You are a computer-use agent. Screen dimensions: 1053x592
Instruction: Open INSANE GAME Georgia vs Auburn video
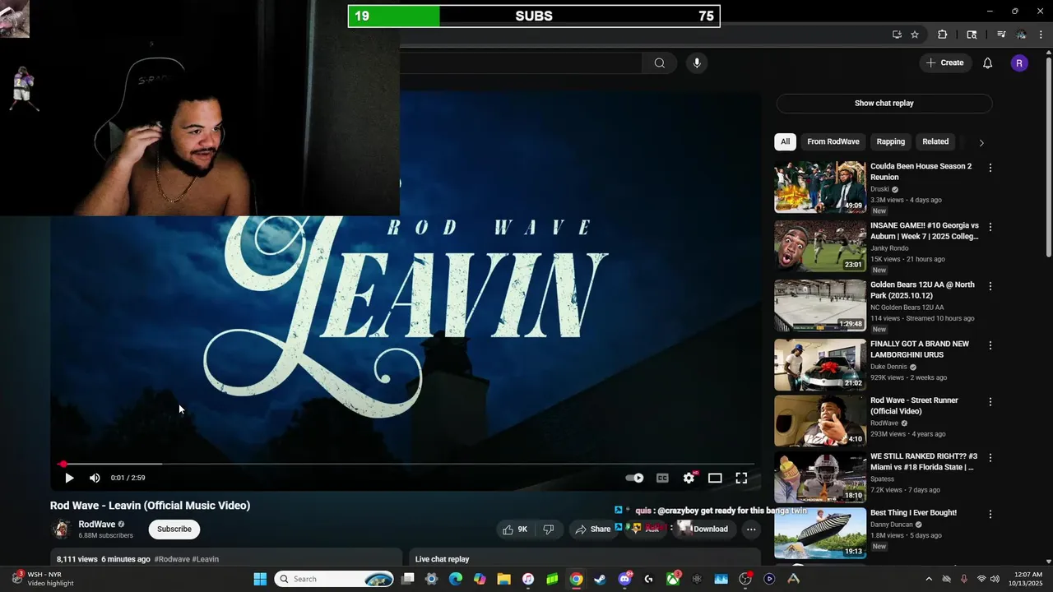point(820,247)
